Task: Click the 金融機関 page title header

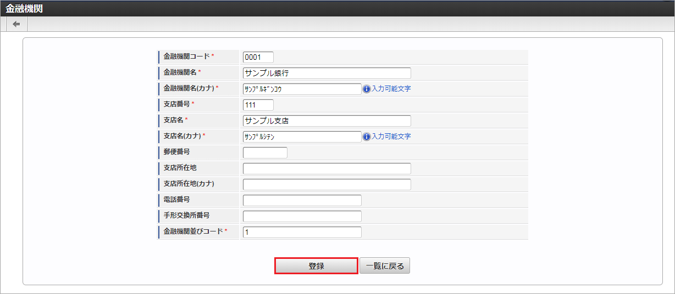Action: [24, 8]
